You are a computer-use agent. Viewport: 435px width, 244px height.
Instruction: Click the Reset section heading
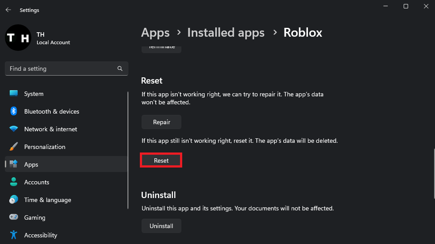152,80
